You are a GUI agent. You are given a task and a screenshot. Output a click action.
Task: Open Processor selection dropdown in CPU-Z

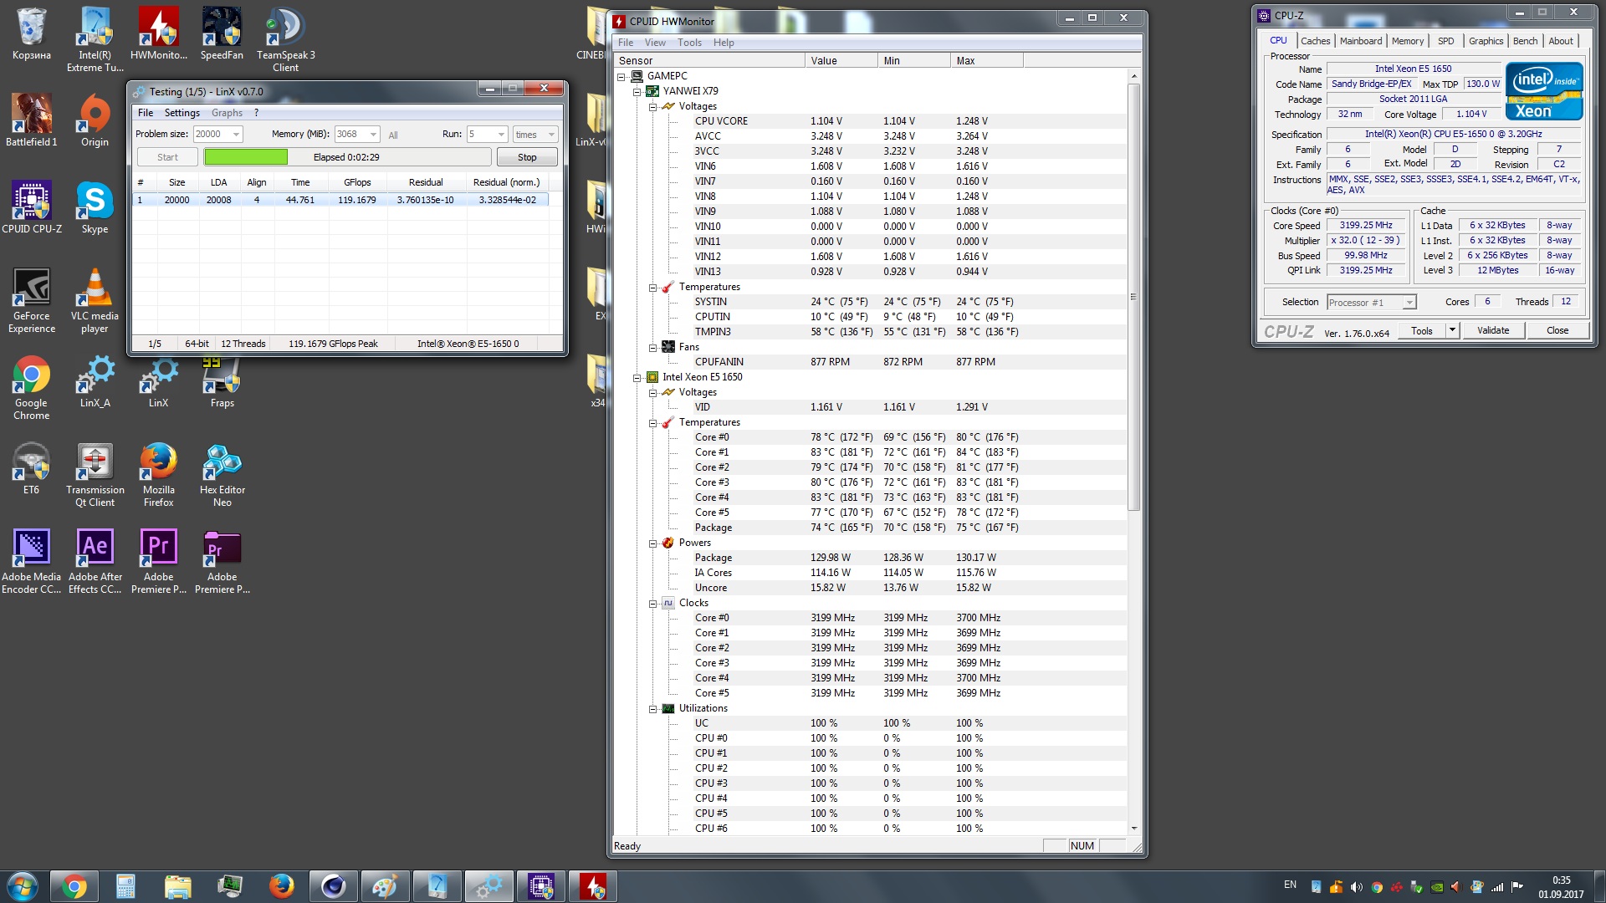(1409, 303)
